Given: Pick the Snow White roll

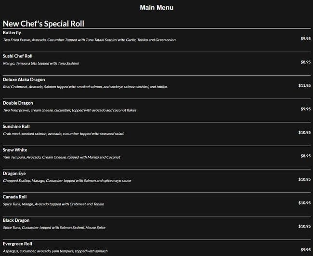Looking at the screenshot, I should click(x=15, y=150).
